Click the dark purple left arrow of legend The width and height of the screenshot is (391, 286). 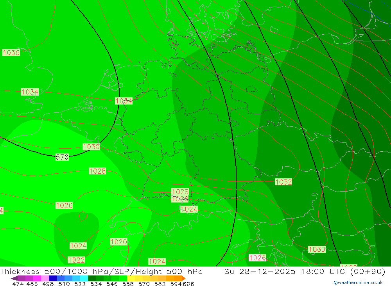(14, 278)
